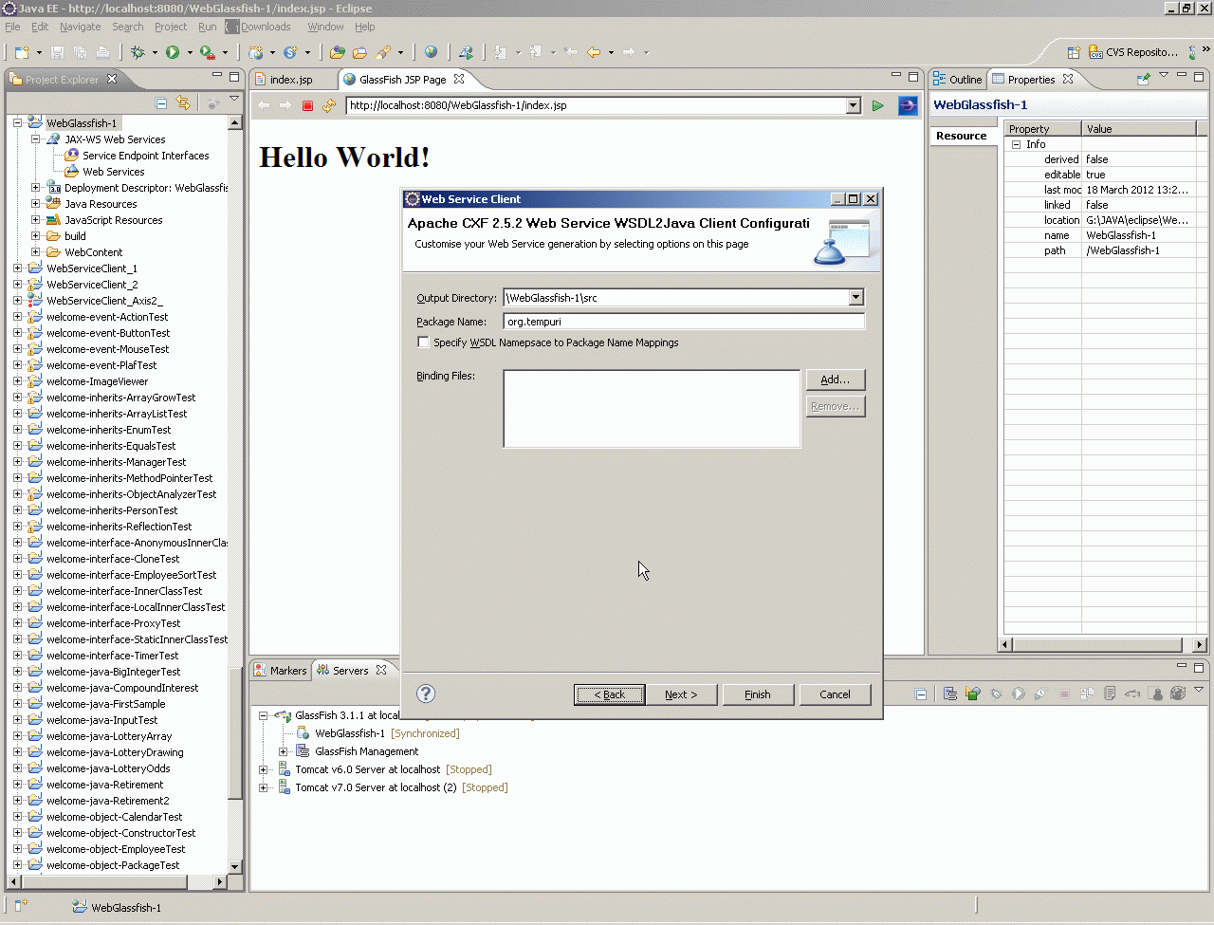Click Finish in Web Service Client dialog

757,694
